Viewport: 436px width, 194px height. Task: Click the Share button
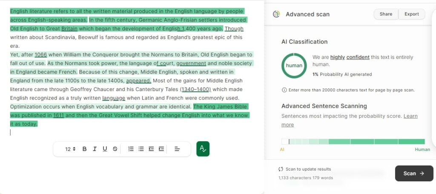pos(386,14)
